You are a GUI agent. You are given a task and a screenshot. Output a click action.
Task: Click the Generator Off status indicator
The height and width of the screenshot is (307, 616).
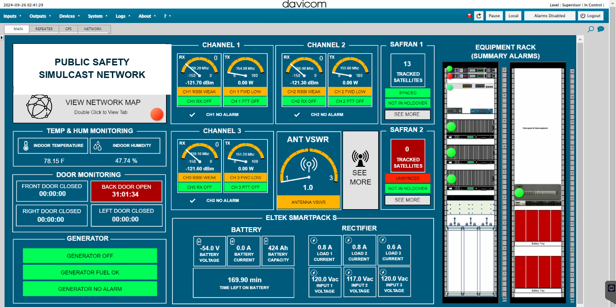90,256
